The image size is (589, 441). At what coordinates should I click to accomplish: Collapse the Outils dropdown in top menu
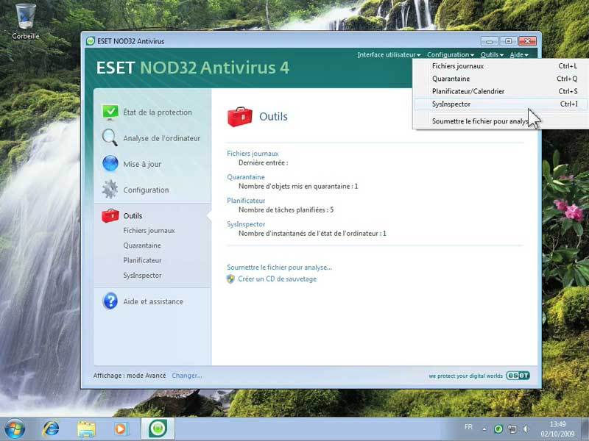click(492, 54)
